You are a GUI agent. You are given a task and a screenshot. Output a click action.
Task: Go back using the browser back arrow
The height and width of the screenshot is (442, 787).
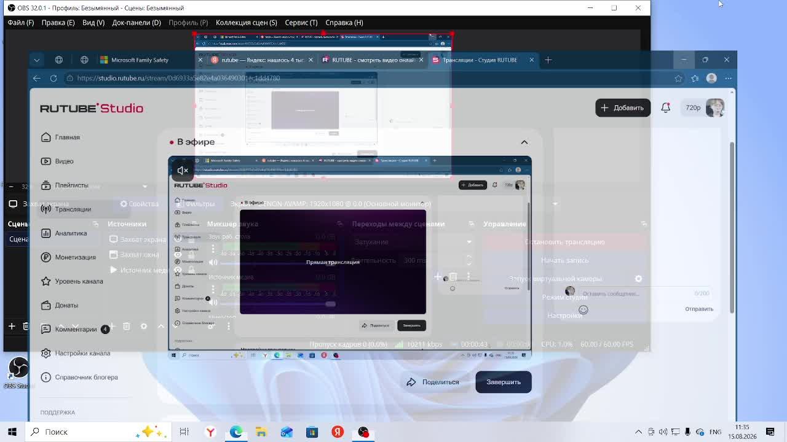point(37,78)
